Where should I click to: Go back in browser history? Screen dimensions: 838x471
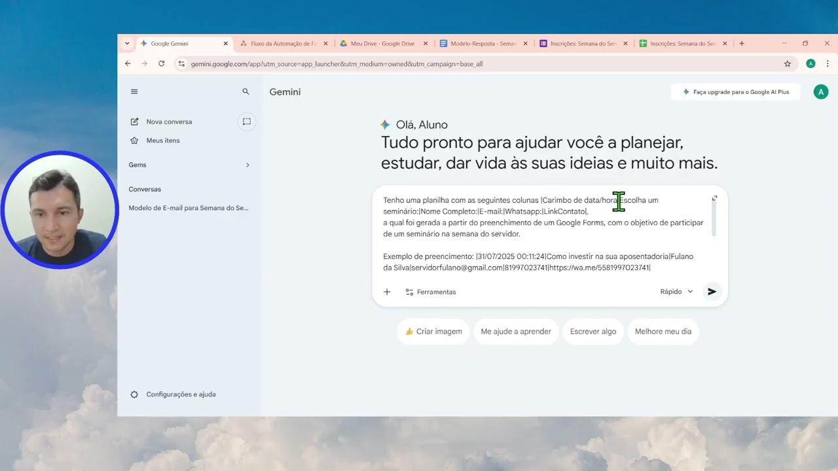click(128, 64)
